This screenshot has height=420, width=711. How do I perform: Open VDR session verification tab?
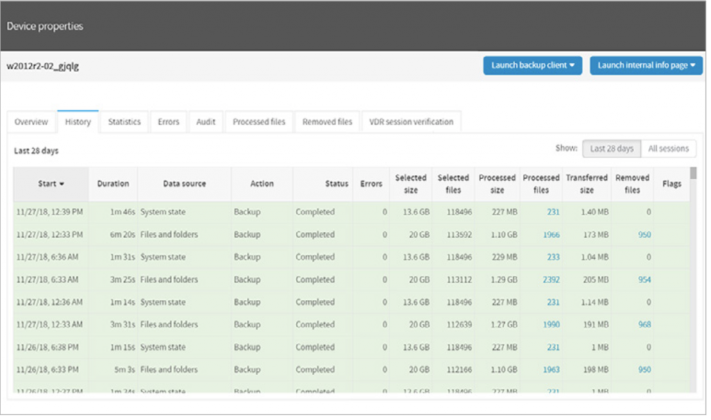411,121
